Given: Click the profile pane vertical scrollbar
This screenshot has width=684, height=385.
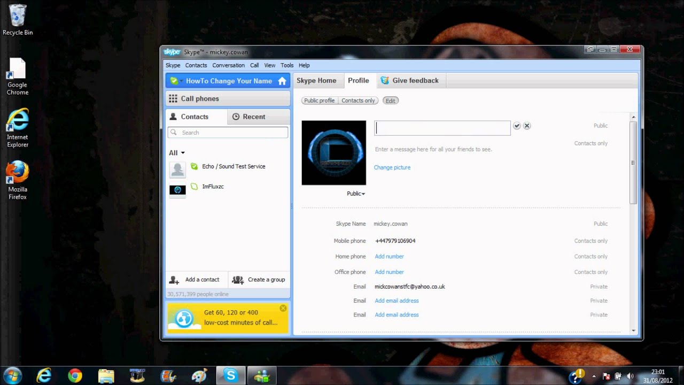Looking at the screenshot, I should pyautogui.click(x=634, y=162).
